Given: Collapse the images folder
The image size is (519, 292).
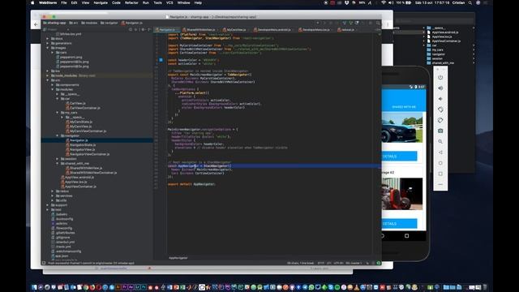Looking at the screenshot, I should tap(48, 48).
